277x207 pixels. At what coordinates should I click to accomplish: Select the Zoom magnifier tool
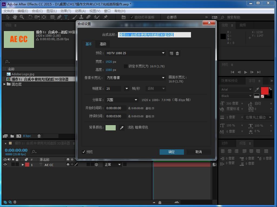(22, 17)
